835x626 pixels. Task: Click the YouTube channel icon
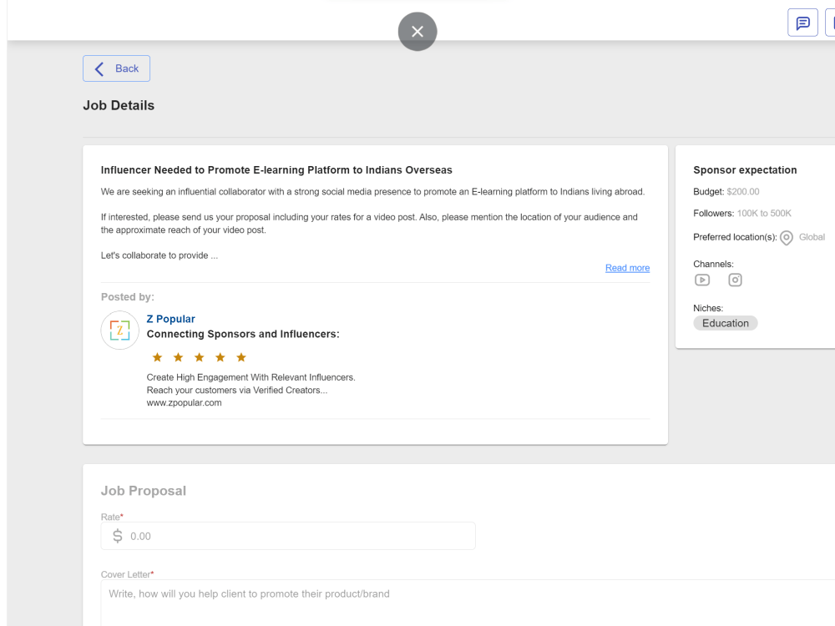(x=702, y=280)
